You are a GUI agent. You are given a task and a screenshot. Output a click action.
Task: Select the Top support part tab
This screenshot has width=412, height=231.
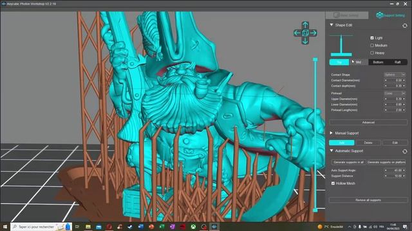(x=339, y=62)
